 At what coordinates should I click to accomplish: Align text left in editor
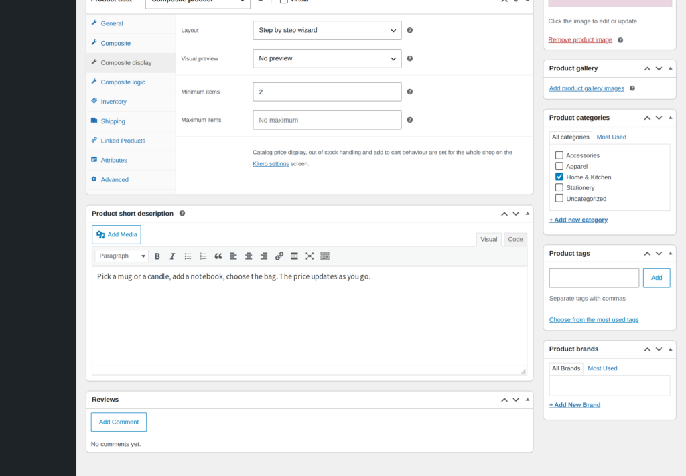coord(233,256)
